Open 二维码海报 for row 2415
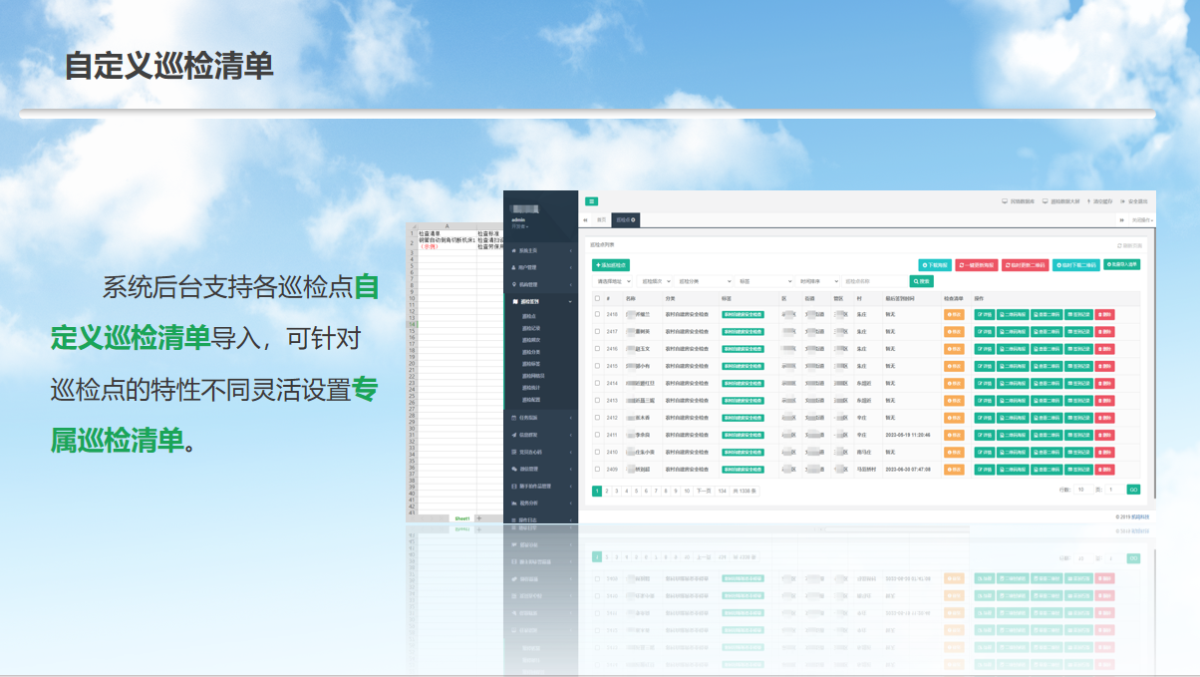Viewport: 1200px width, 677px height. pos(1013,366)
